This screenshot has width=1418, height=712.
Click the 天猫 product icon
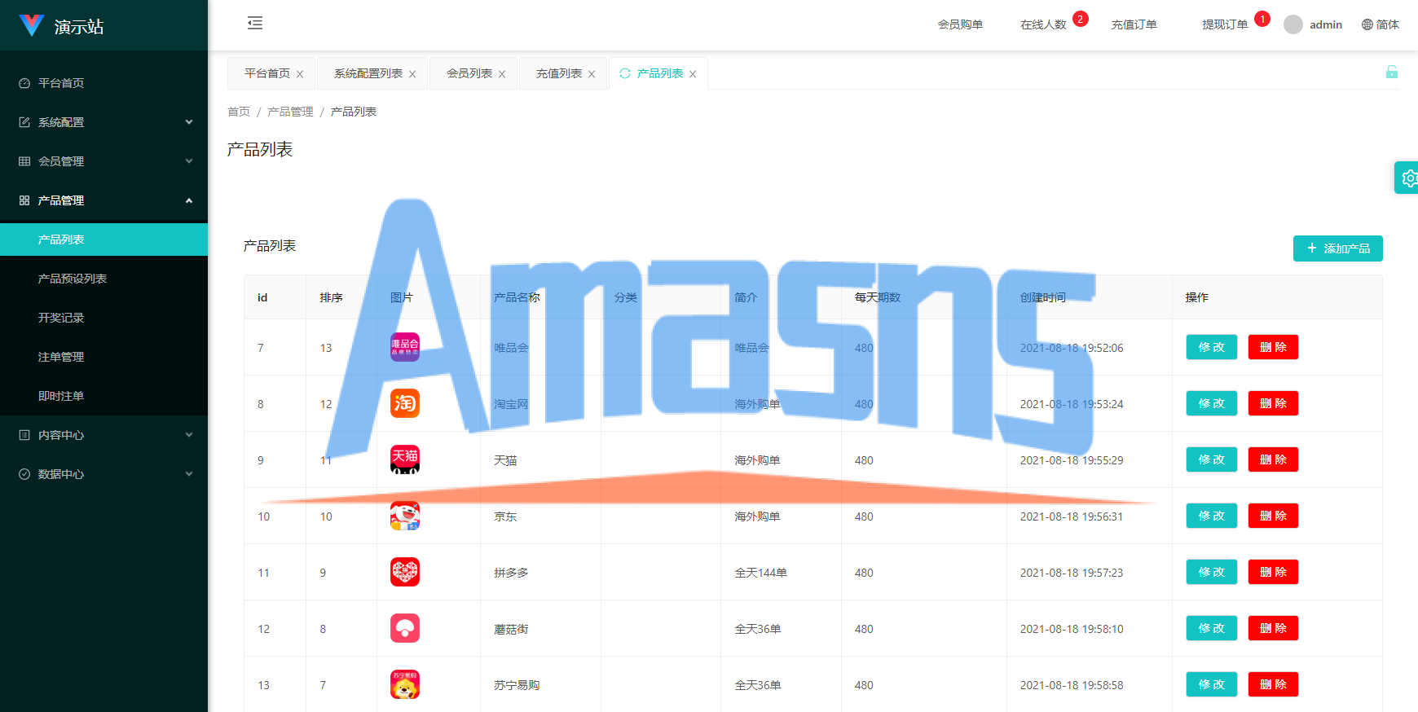(405, 459)
